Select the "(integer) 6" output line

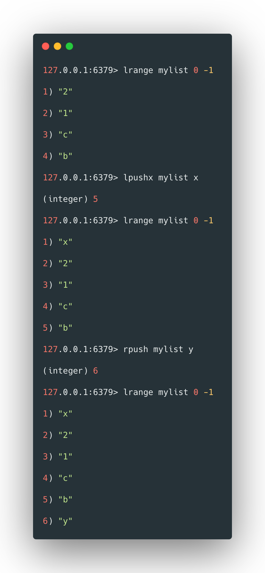click(x=70, y=371)
